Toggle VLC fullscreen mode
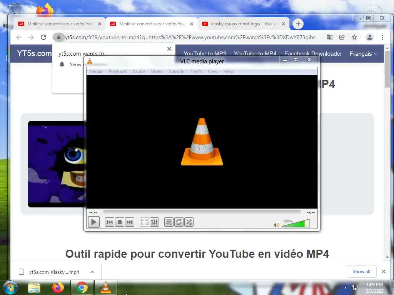This screenshot has width=394, height=295. click(x=144, y=222)
